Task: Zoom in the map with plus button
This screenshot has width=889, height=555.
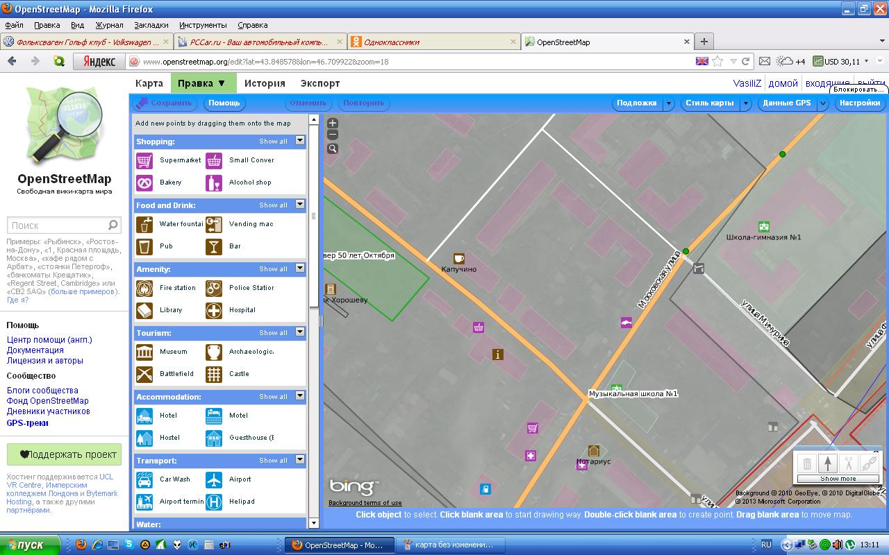Action: 333,123
